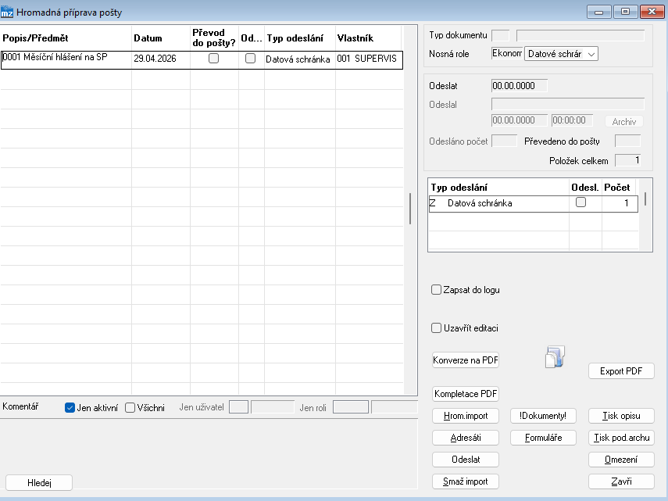Click the Popis/Předmět column header
668x501 pixels.
[x=66, y=38]
